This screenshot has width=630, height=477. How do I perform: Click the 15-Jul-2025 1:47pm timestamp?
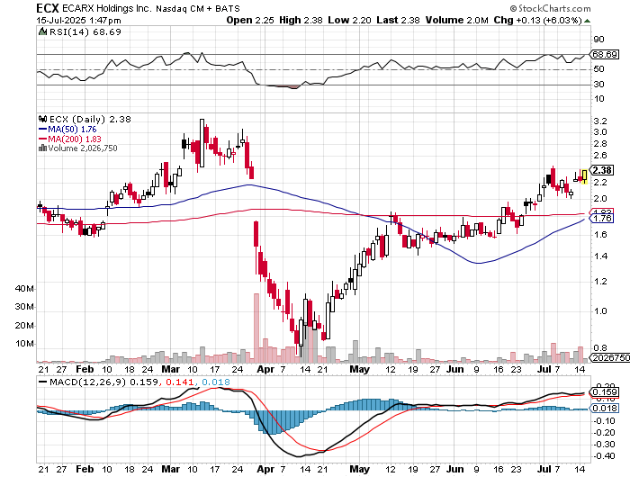point(78,21)
